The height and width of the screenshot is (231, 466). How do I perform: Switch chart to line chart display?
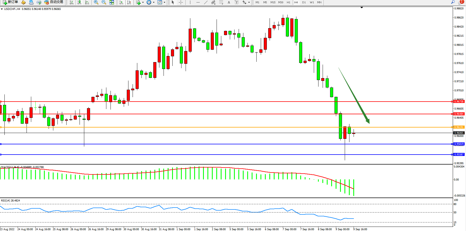[87, 2]
